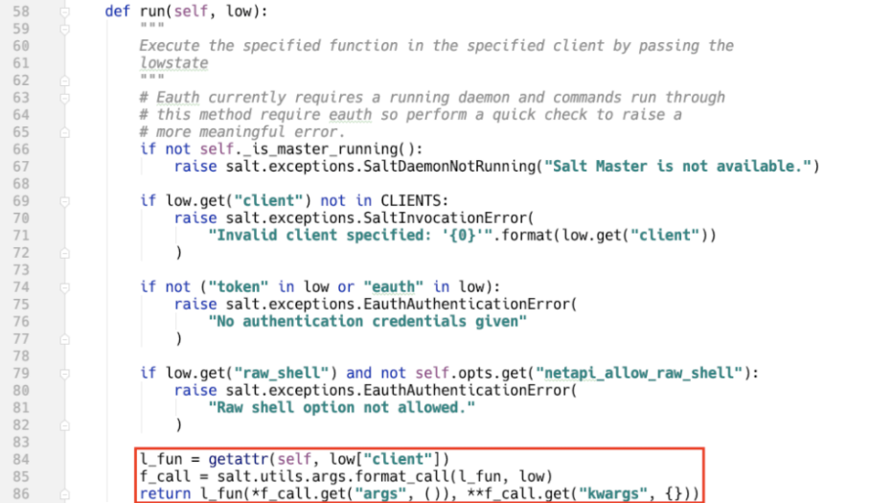Viewport: 870px width, 503px height.
Task: Click the end fold marker on line 82
Action: 64,424
